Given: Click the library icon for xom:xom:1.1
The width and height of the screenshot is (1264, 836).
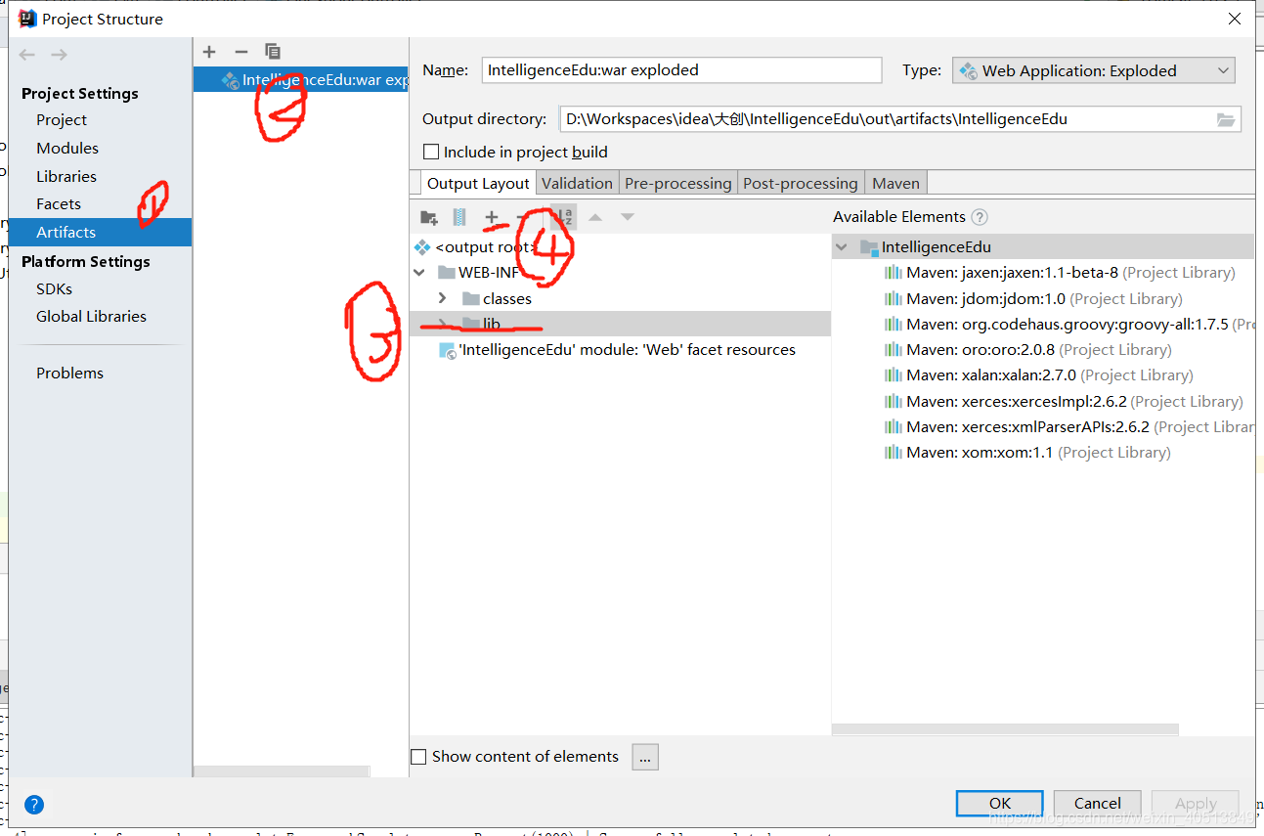Looking at the screenshot, I should pyautogui.click(x=893, y=453).
